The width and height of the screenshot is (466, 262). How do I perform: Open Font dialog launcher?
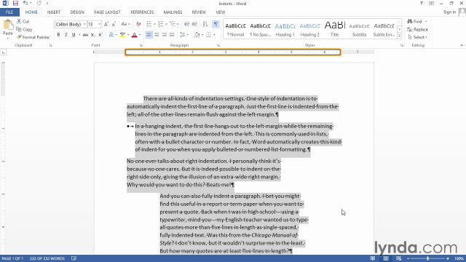pos(141,45)
